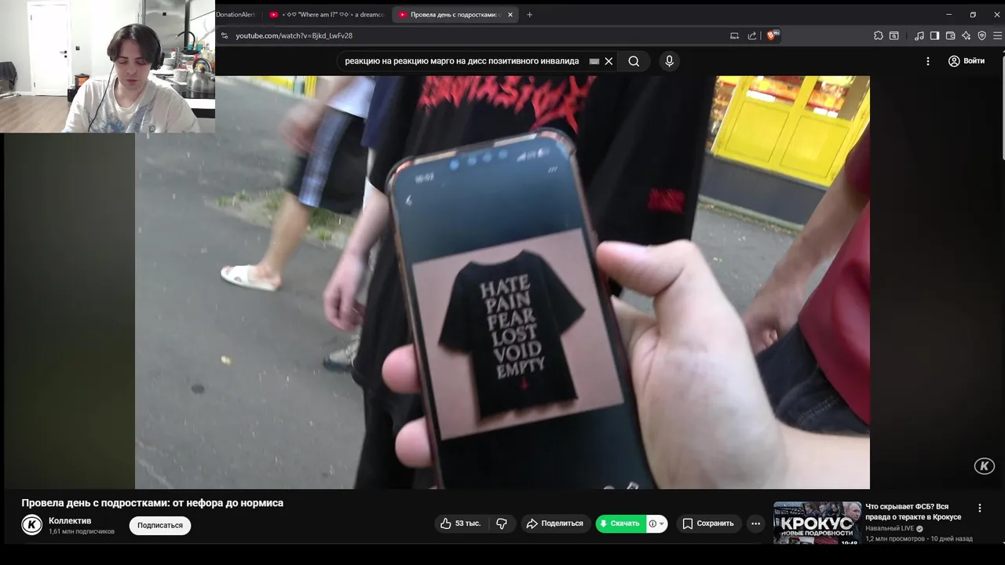
Task: Minimize the browser window
Action: 948,14
